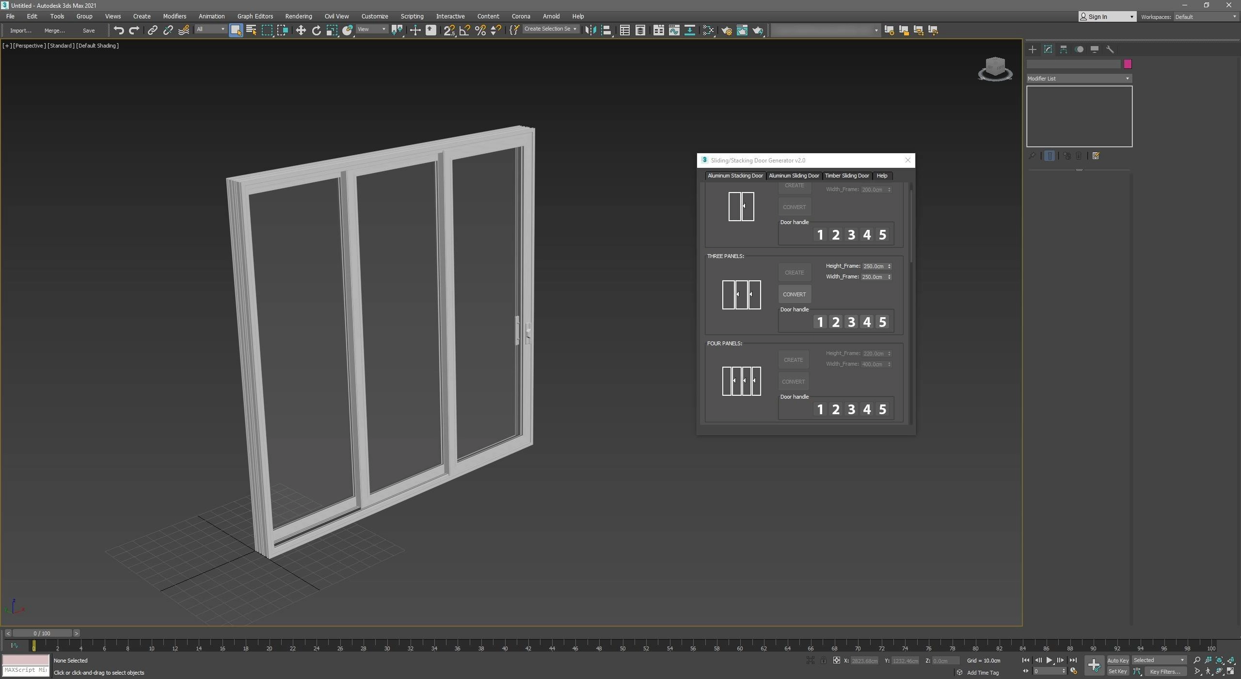
Task: Open the Scripting menu
Action: click(412, 16)
